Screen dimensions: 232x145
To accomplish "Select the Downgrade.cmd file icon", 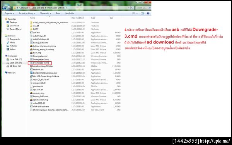I will [31, 56].
